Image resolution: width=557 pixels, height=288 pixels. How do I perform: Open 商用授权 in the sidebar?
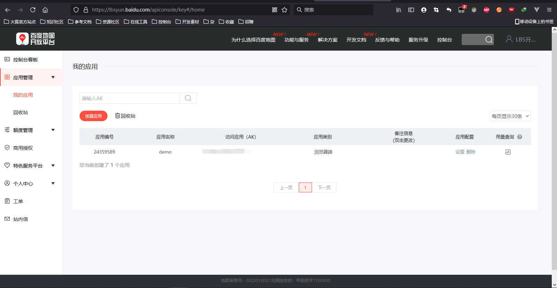coord(23,148)
